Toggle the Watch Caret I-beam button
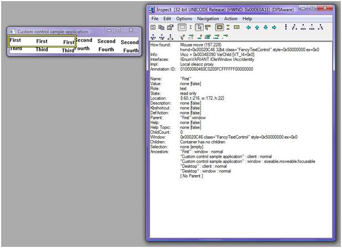The height and width of the screenshot is (248, 342). [190, 27]
